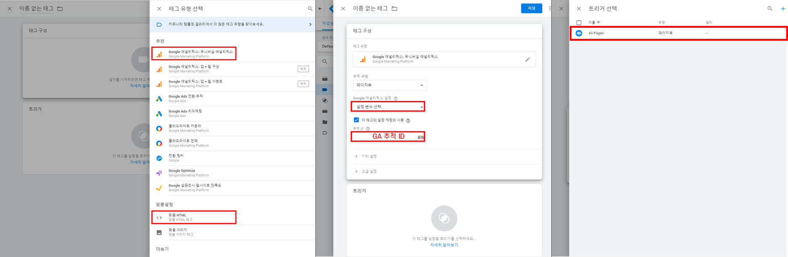Sort triggers by 이름 column header
Viewport: 788px width, 257px height.
click(x=594, y=22)
